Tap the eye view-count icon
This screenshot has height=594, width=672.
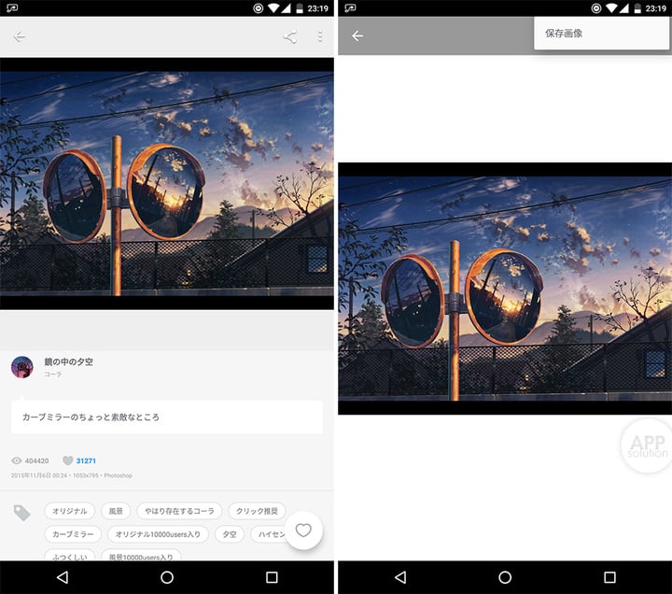(16, 460)
